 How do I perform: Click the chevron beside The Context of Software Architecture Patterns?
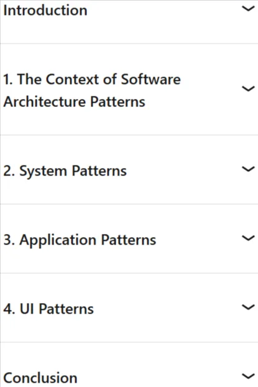[248, 88]
